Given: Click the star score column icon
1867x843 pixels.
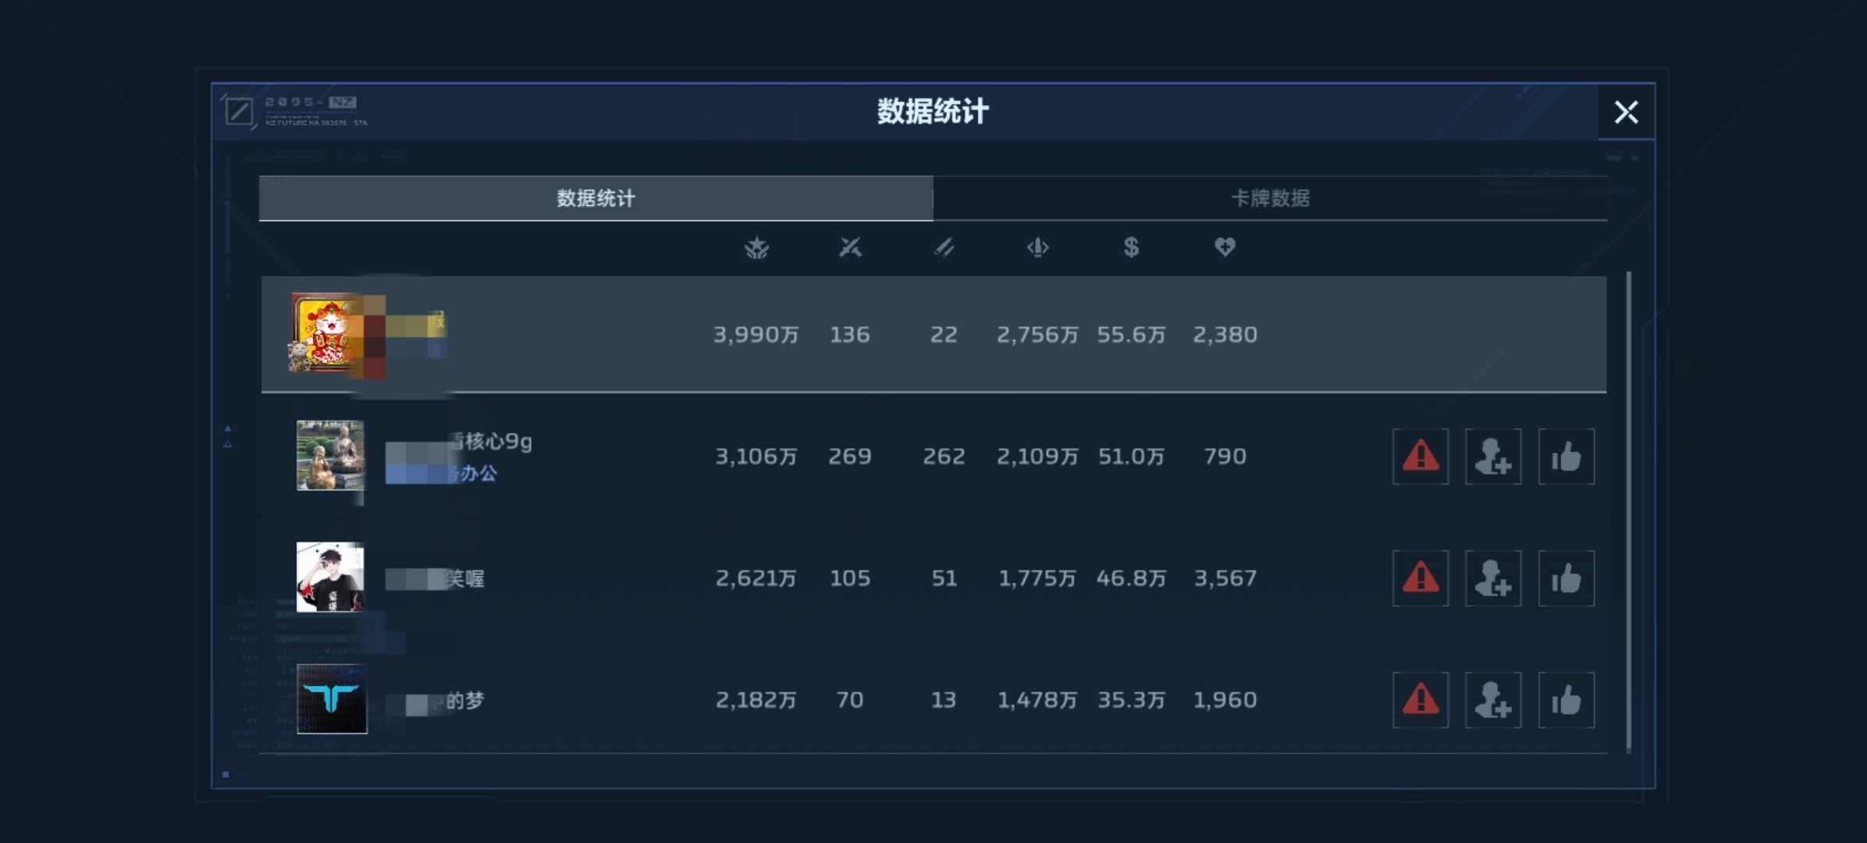Looking at the screenshot, I should 756,248.
